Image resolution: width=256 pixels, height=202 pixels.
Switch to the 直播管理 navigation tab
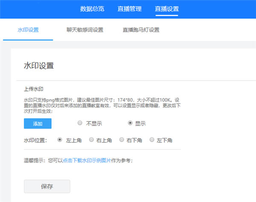(x=129, y=9)
